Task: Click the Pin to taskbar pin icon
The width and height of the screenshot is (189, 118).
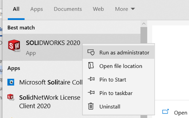Action: click(91, 93)
